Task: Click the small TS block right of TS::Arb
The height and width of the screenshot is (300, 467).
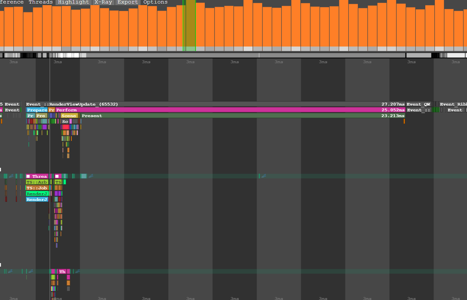Action: point(58,182)
